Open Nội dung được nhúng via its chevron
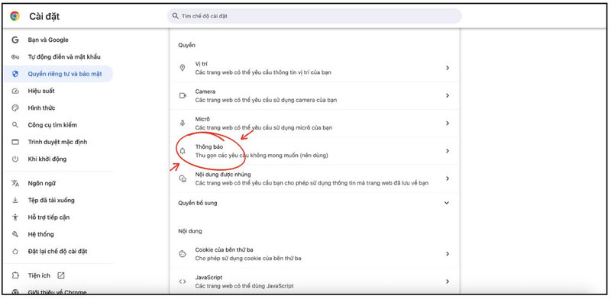 [x=448, y=178]
